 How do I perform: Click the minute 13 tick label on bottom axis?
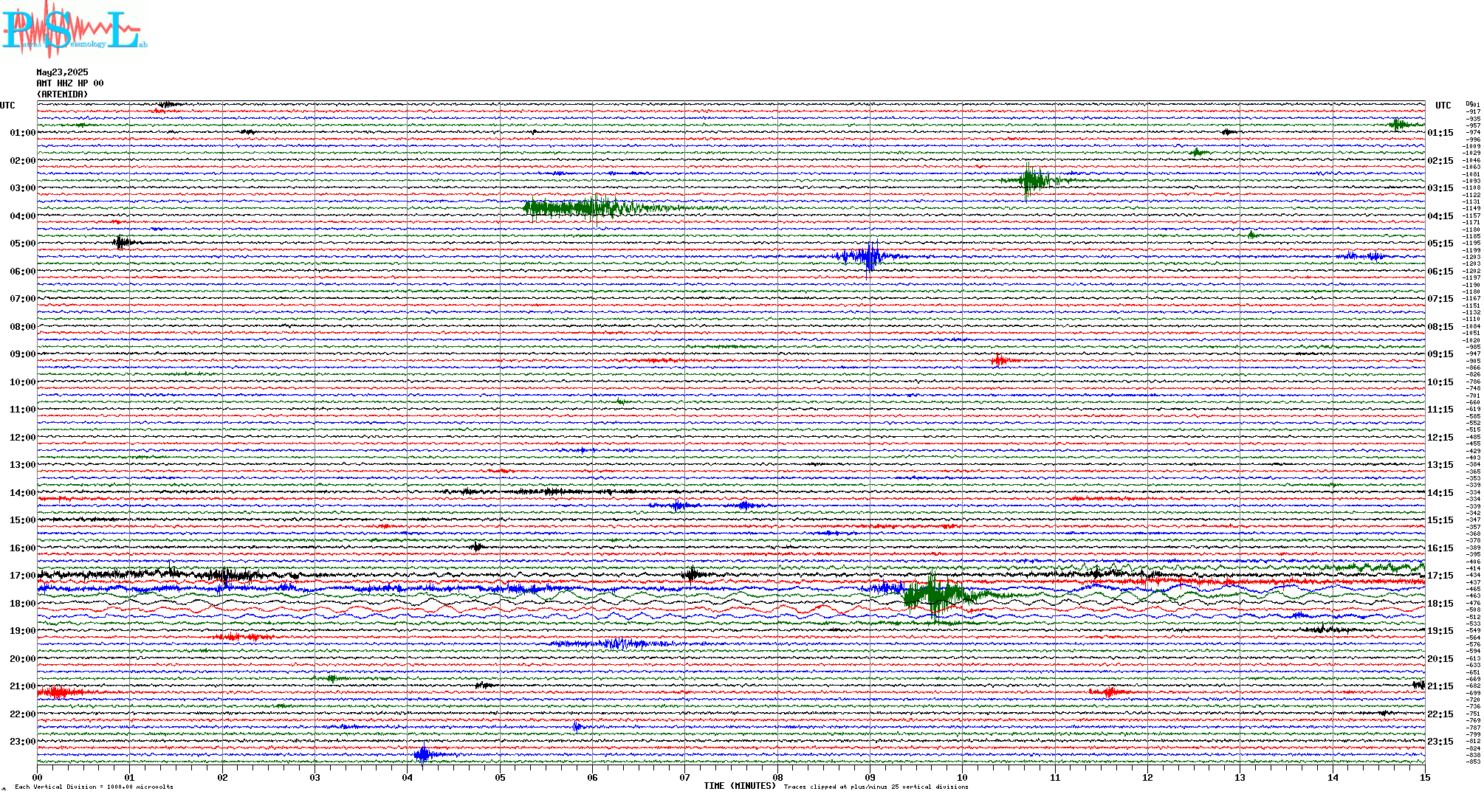pyautogui.click(x=1240, y=777)
